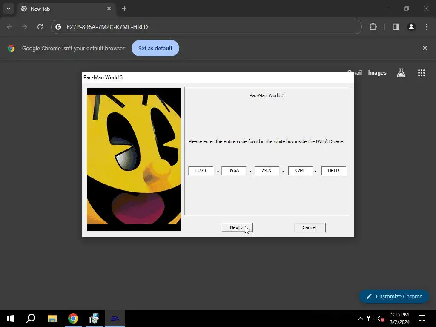
Task: Select the New Tab browser tab
Action: point(67,9)
